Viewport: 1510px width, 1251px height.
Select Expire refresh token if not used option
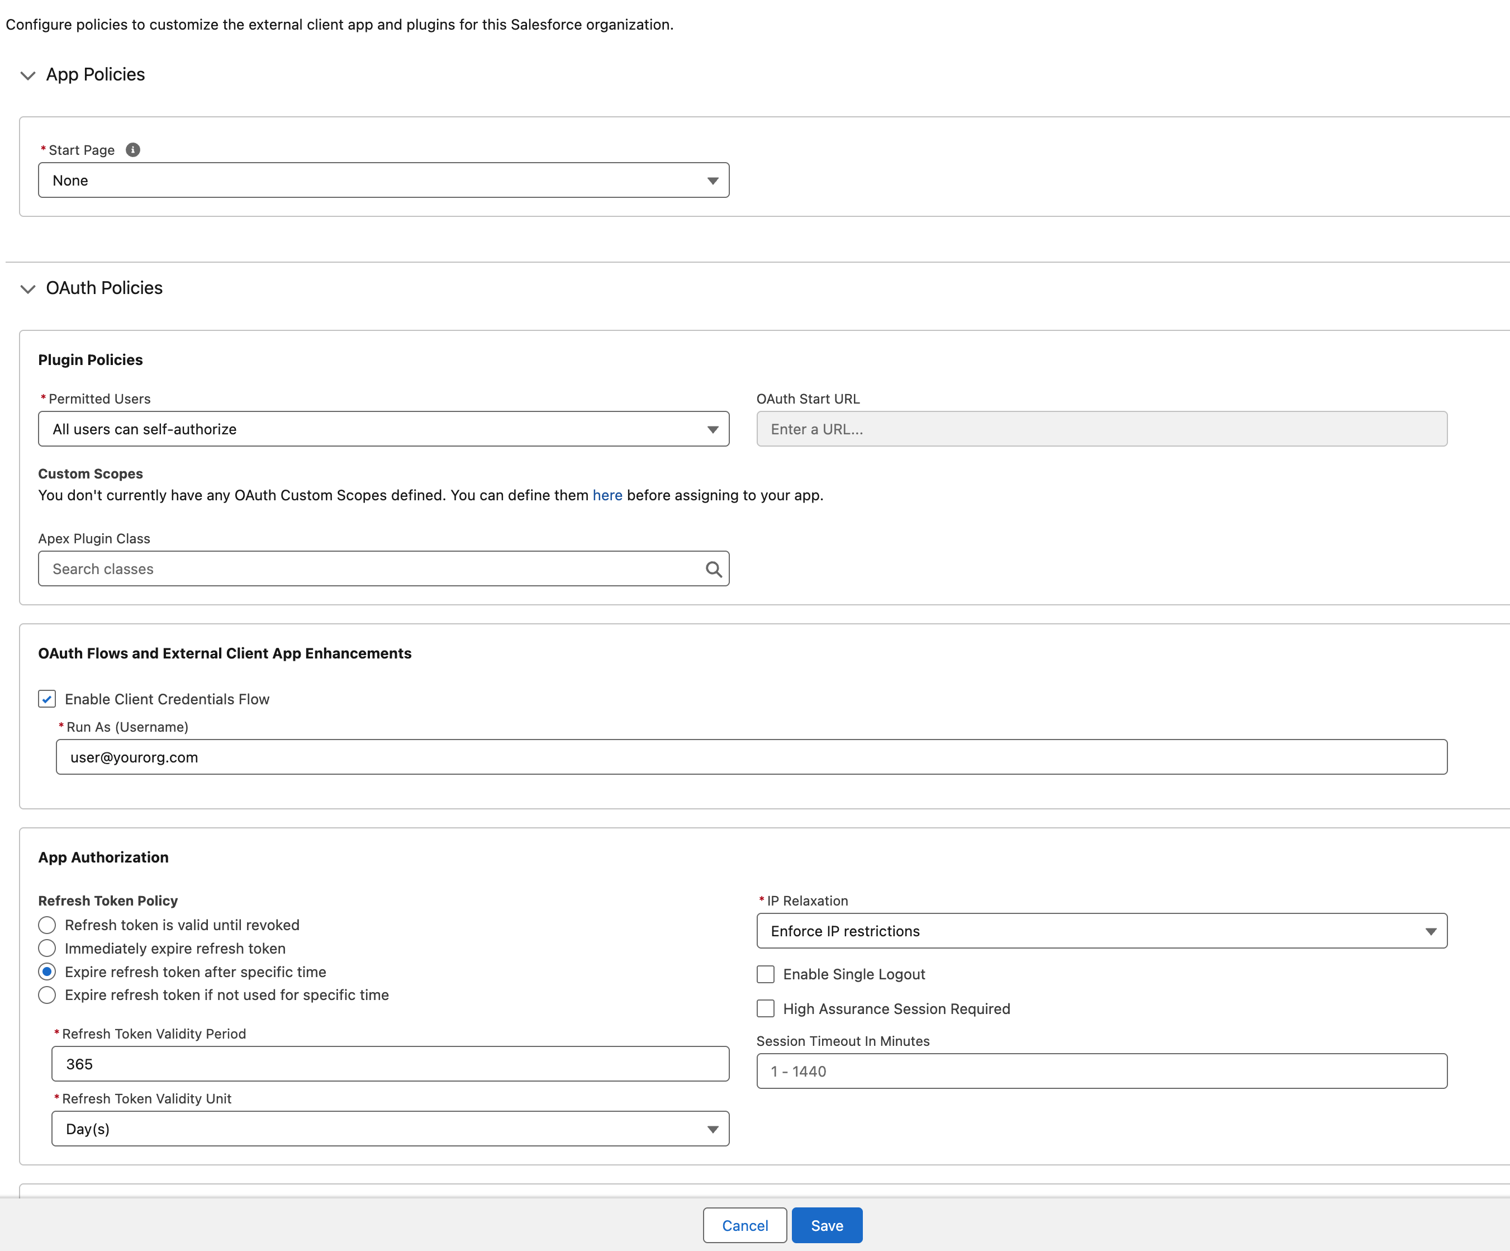pos(48,995)
